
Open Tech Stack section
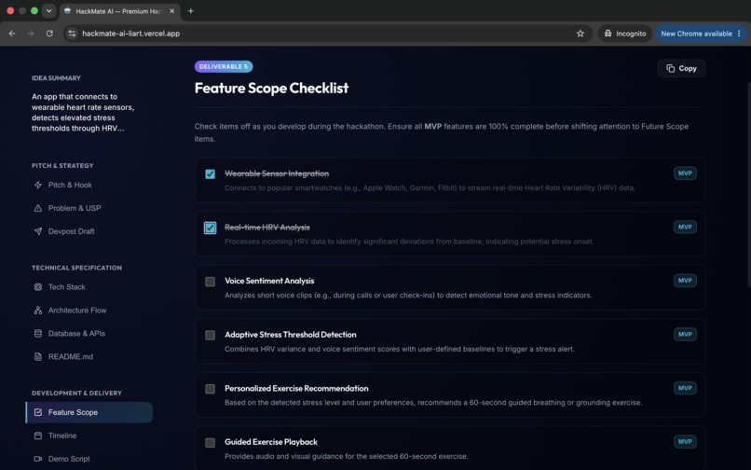(x=89, y=287)
